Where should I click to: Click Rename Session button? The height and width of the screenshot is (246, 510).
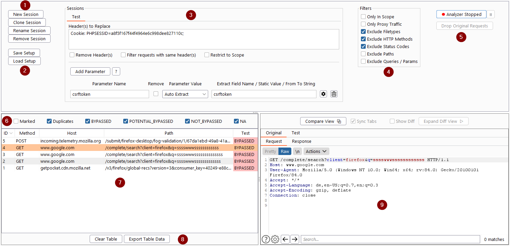(x=29, y=30)
